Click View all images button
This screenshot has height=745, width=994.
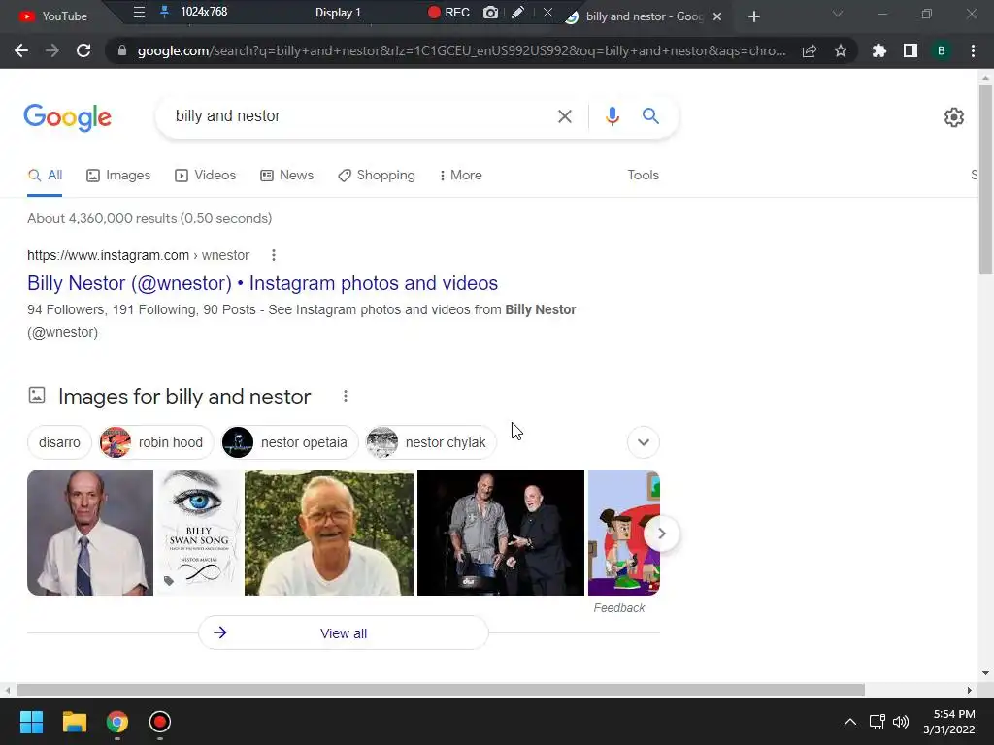(343, 632)
